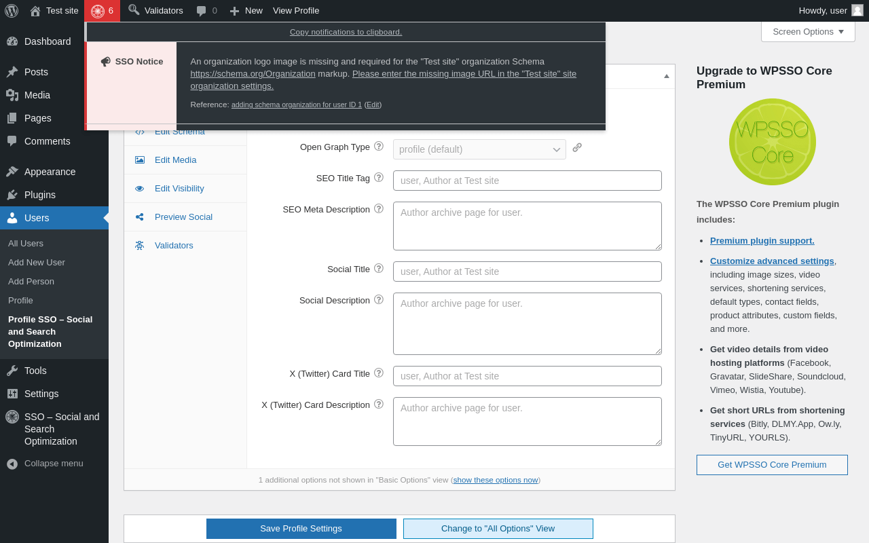
Task: Open the Edit Media tab
Action: click(x=175, y=160)
